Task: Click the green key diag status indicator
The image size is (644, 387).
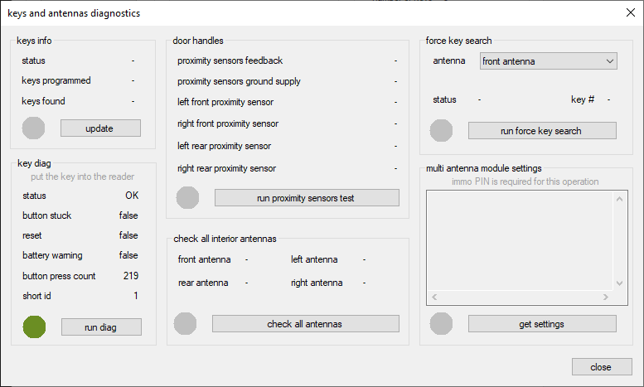Action: point(34,327)
